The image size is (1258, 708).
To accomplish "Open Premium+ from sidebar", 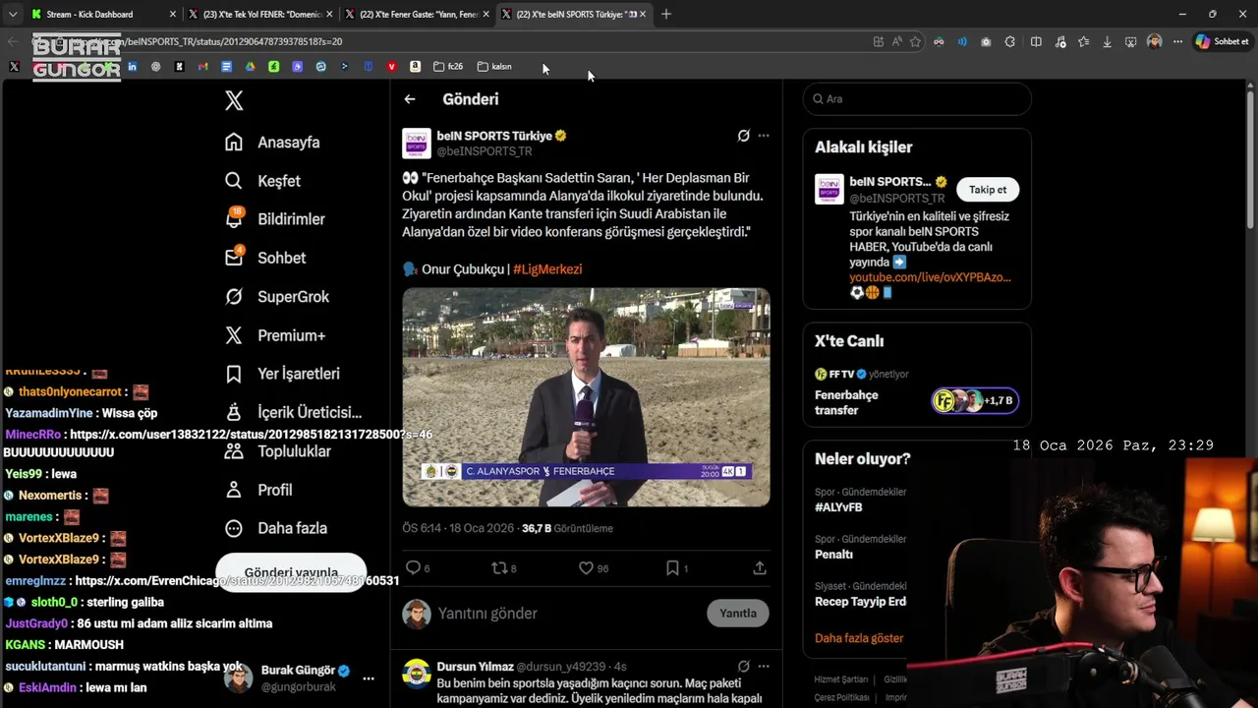I will point(274,335).
